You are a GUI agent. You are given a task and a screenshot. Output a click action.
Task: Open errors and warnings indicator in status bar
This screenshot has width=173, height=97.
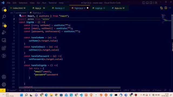(x=28, y=91)
